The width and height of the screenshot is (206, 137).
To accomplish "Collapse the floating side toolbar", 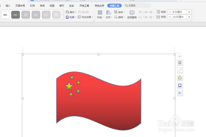I will point(180,56).
